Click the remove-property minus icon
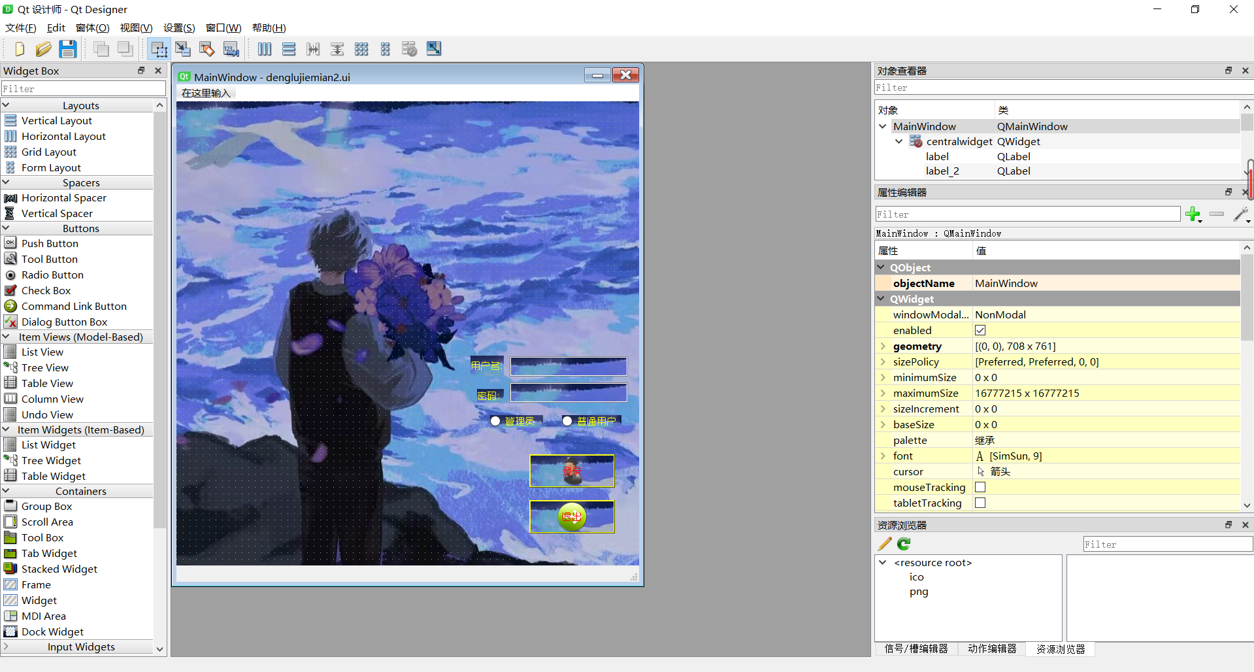The width and height of the screenshot is (1254, 672). click(1217, 214)
